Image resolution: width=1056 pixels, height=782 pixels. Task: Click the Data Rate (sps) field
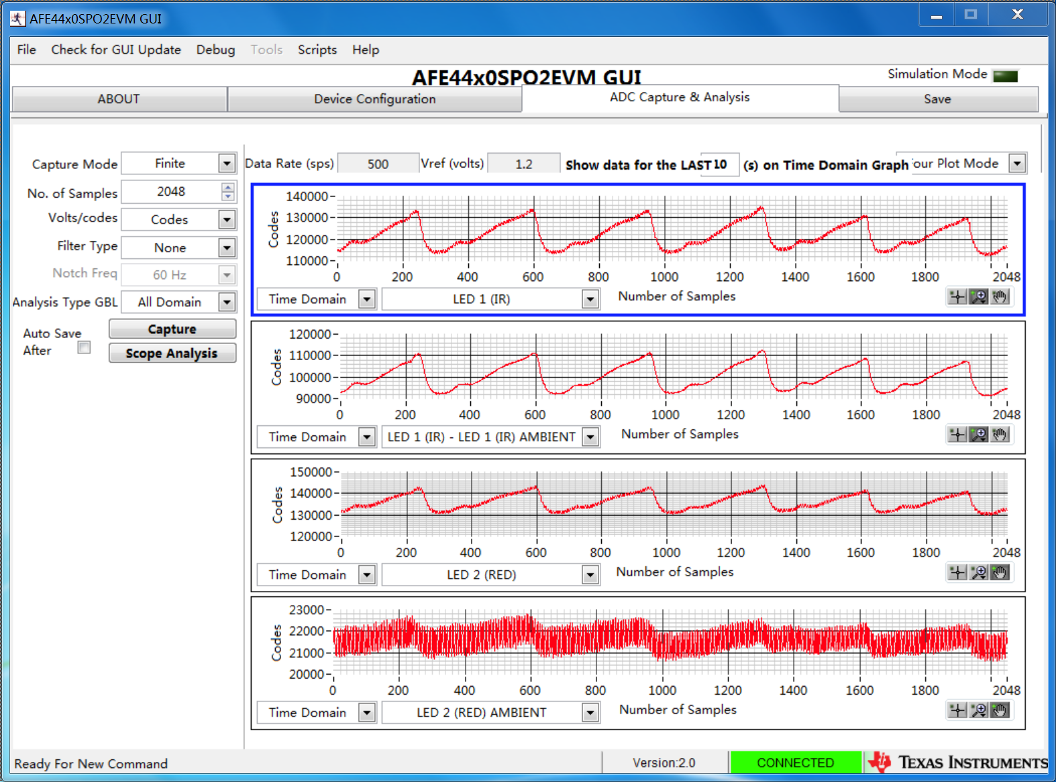click(378, 164)
